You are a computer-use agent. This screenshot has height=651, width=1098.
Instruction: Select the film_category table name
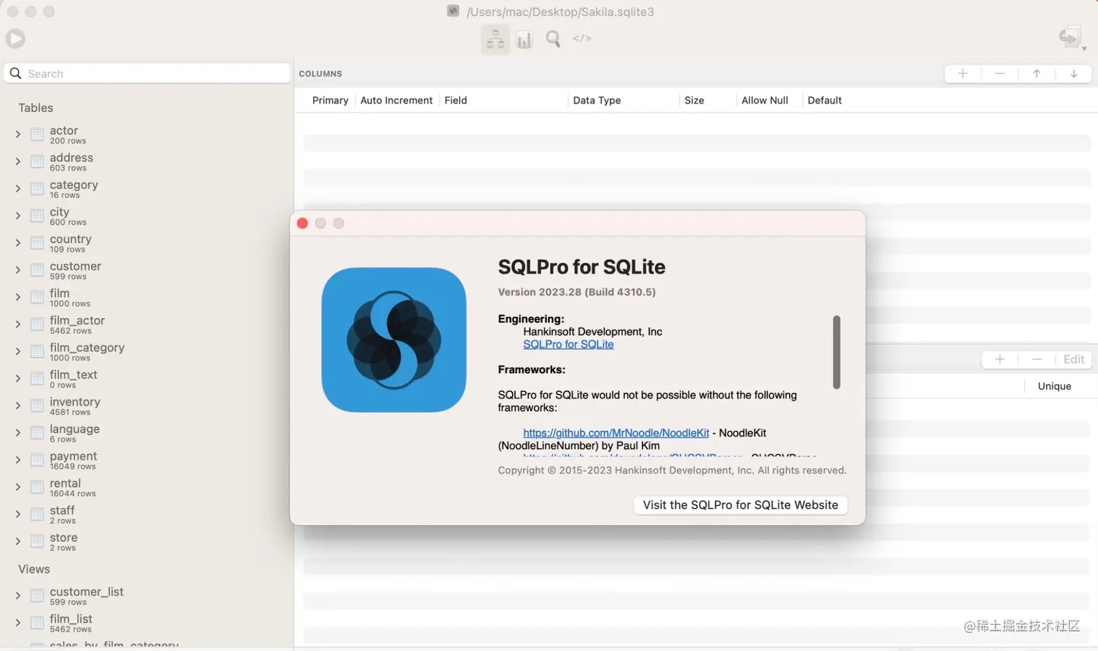tap(87, 348)
